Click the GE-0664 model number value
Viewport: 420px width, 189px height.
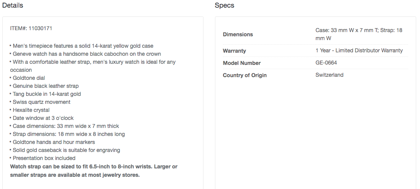tap(326, 63)
